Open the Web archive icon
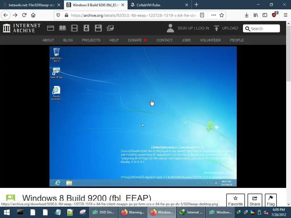This screenshot has height=218, width=291. [x=51, y=28]
